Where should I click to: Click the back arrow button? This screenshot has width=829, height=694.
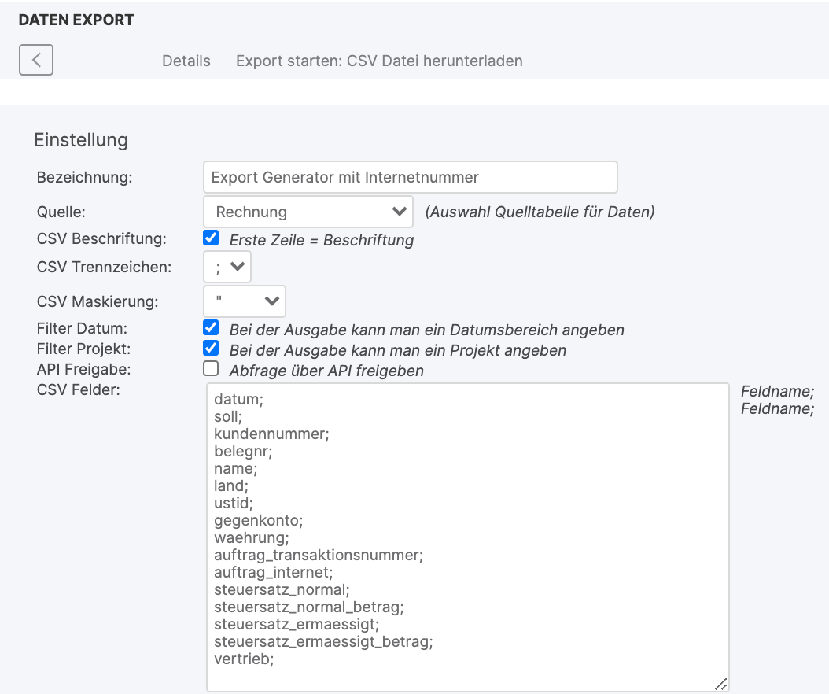[x=36, y=60]
